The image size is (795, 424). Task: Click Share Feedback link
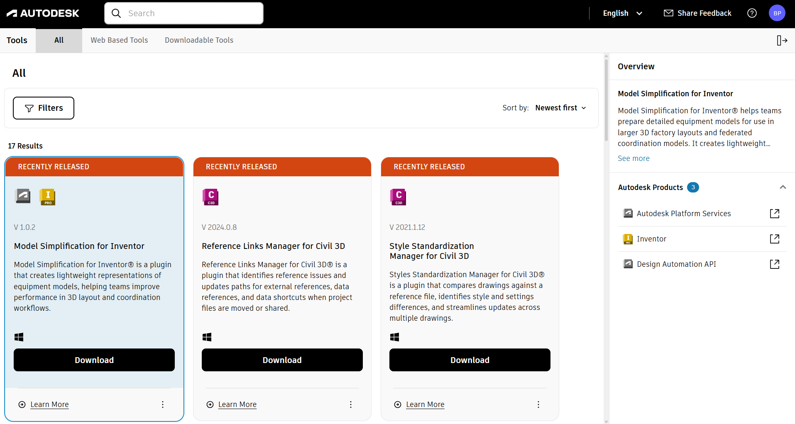(698, 13)
